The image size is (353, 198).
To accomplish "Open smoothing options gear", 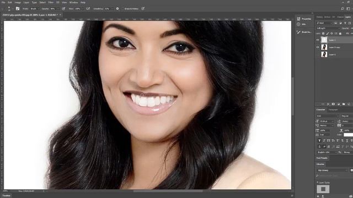I will click(117, 9).
